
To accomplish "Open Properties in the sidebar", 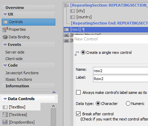I will click(17, 29).
